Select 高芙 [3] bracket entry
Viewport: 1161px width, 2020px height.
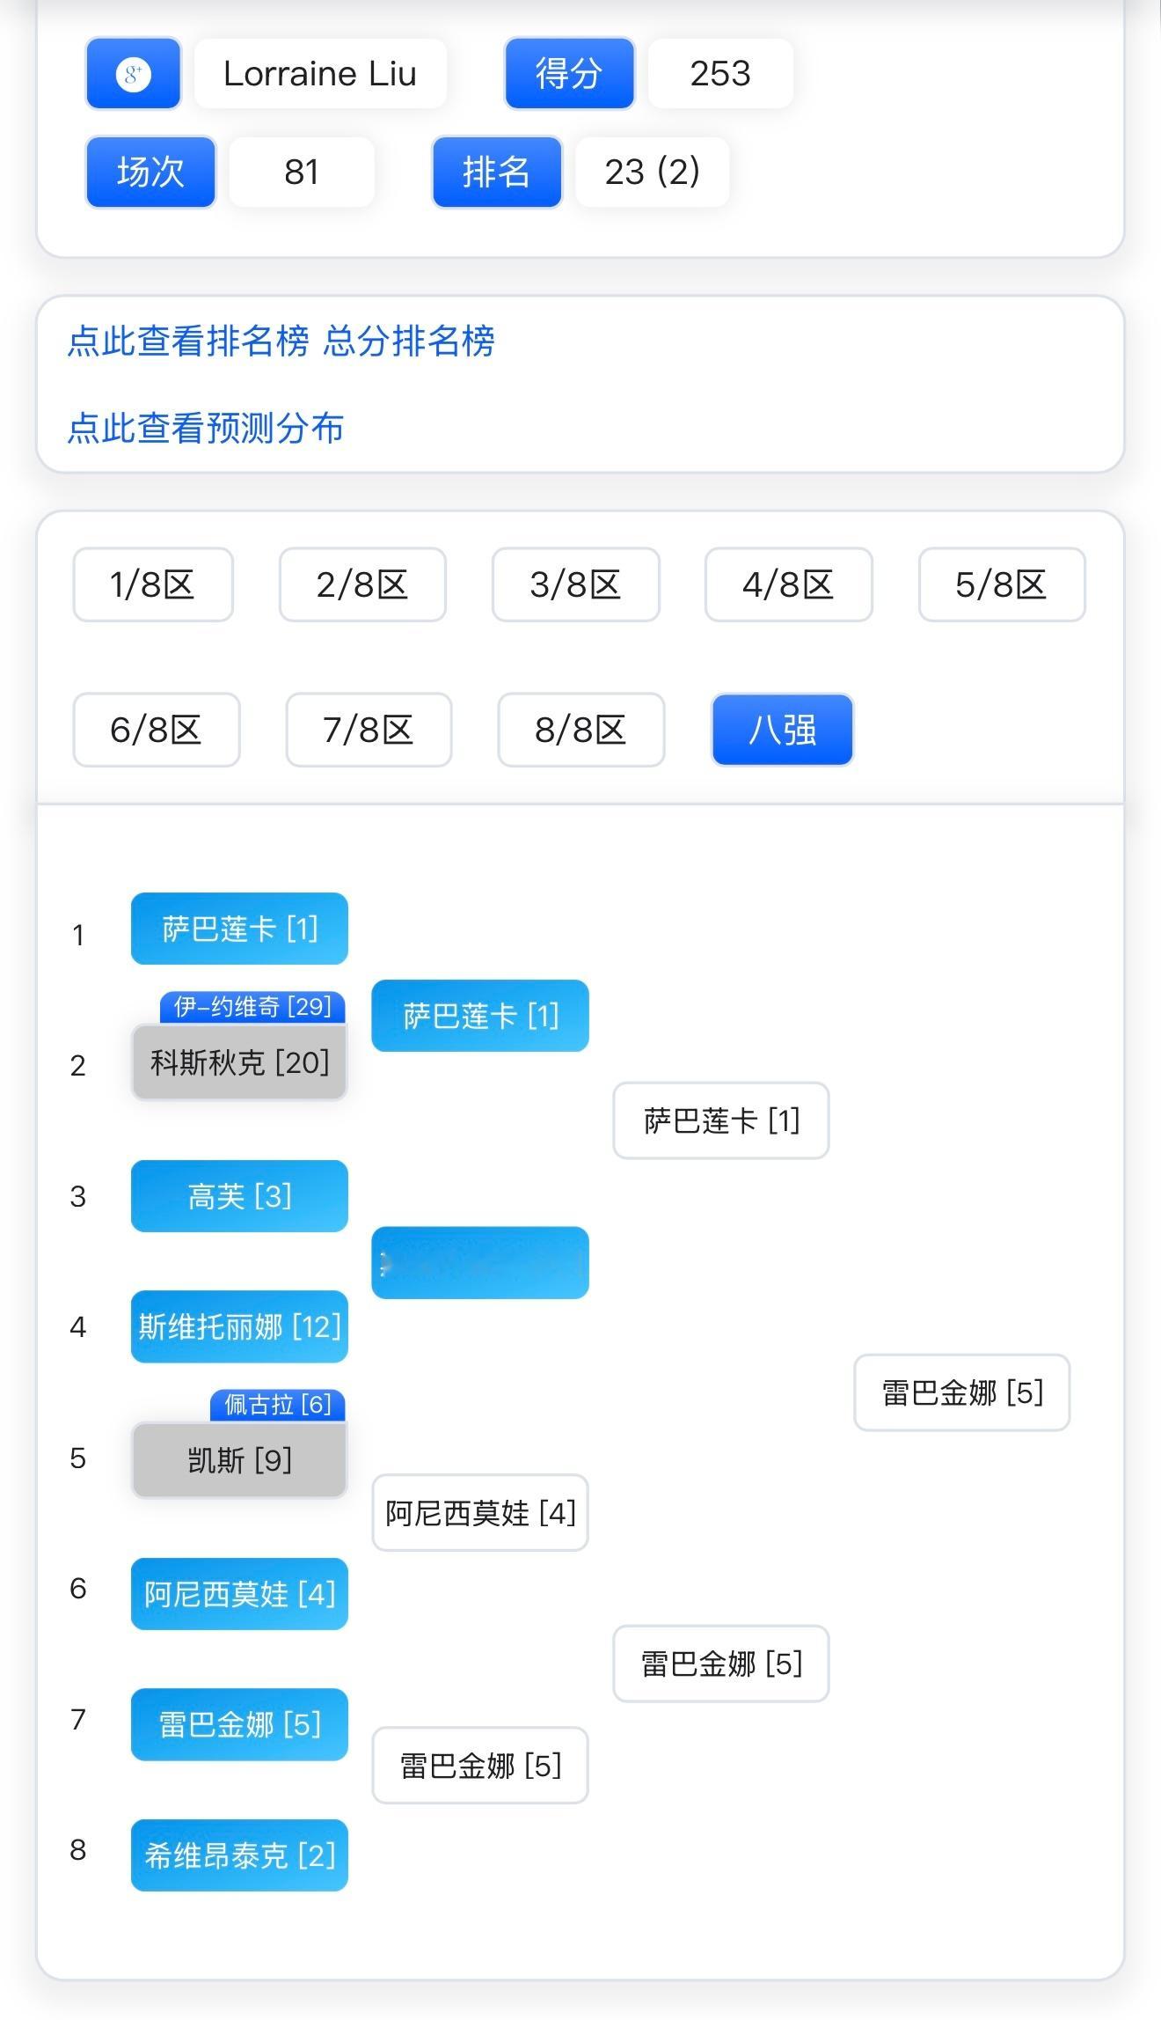239,1195
